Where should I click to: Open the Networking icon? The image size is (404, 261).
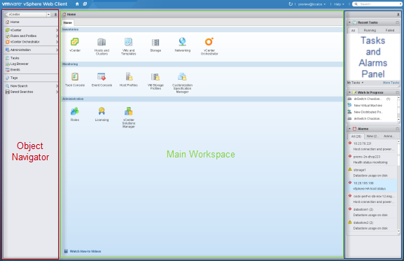(x=182, y=42)
